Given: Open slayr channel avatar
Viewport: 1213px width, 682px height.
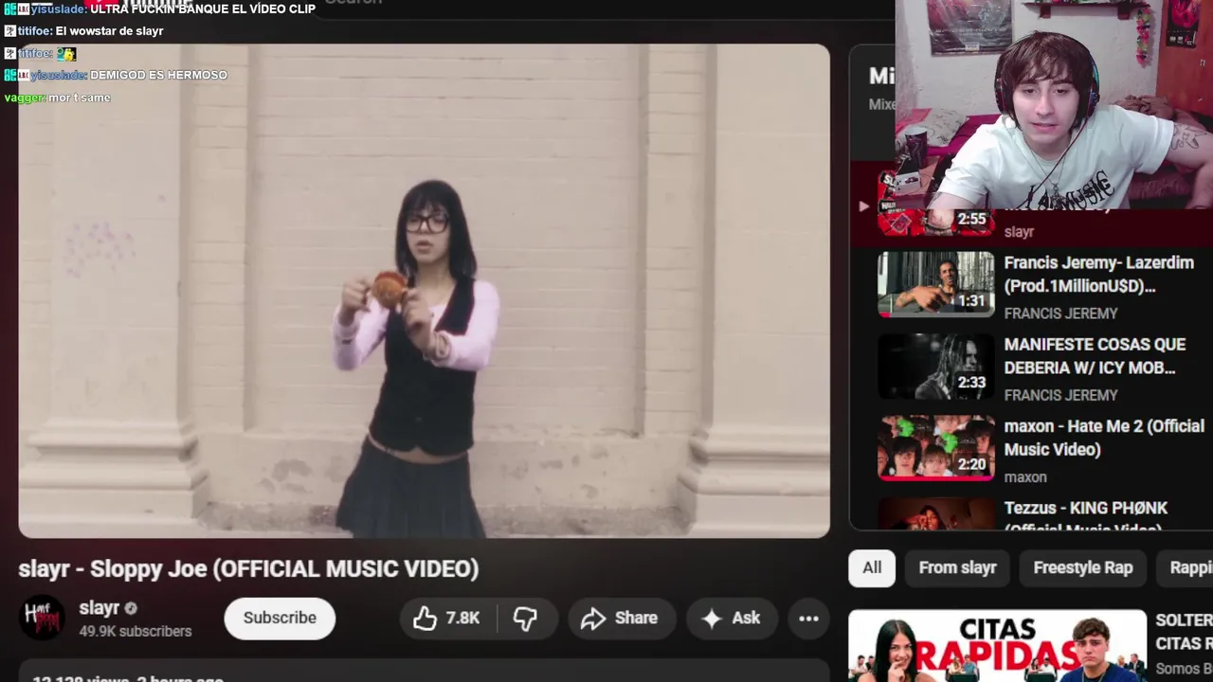Looking at the screenshot, I should 42,619.
